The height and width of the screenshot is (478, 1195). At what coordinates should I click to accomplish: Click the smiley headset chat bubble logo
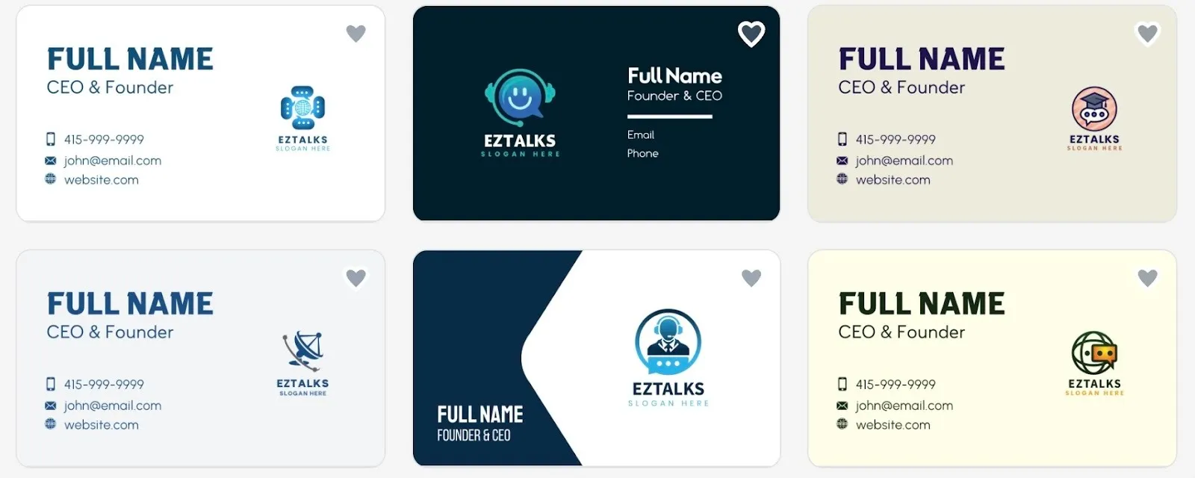click(520, 99)
